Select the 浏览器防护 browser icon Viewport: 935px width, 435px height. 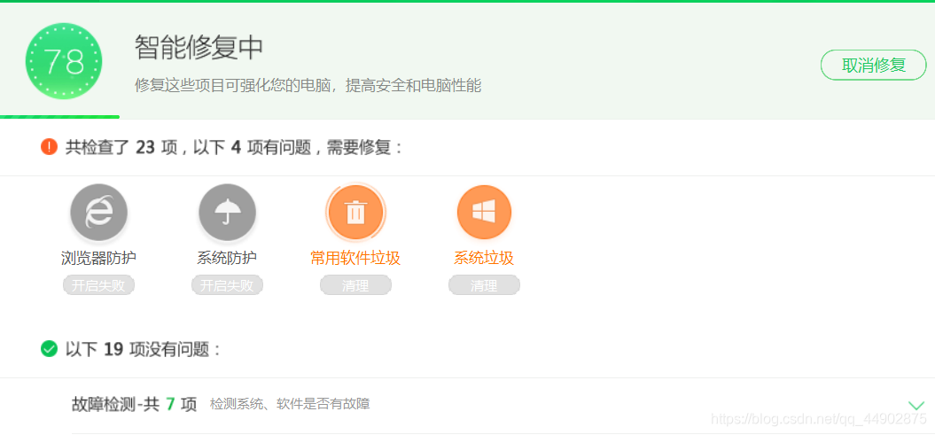(99, 212)
